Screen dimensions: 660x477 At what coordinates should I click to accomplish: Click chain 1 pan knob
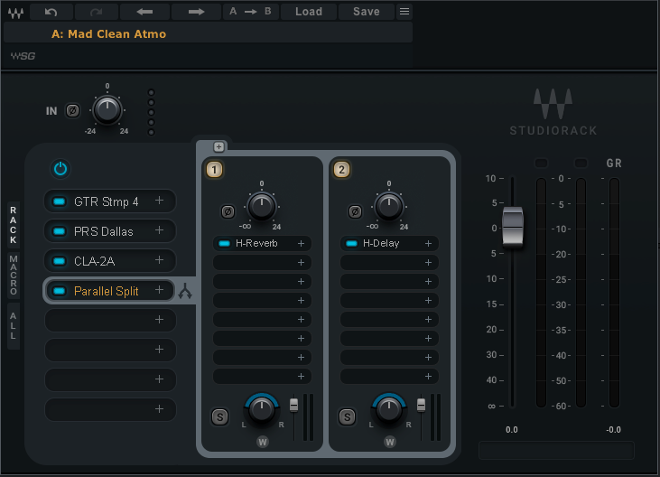(262, 410)
